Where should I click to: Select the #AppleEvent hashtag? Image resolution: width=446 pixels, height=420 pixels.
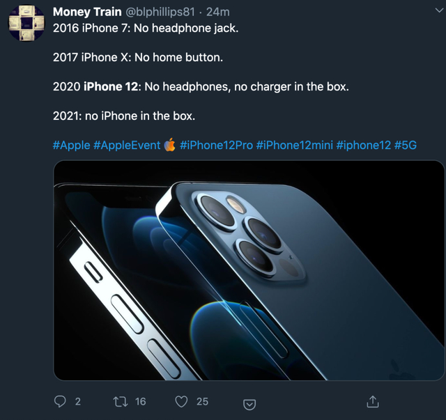pyautogui.click(x=125, y=145)
